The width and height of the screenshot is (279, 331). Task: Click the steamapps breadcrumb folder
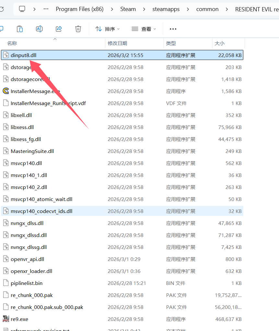click(x=166, y=9)
